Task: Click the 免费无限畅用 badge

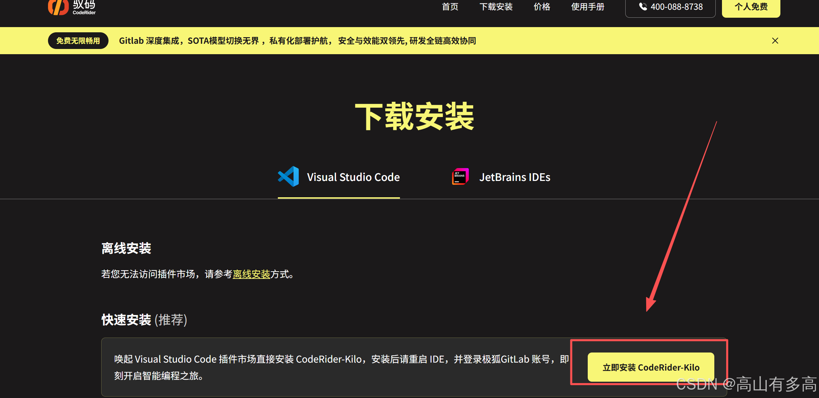Action: 78,41
